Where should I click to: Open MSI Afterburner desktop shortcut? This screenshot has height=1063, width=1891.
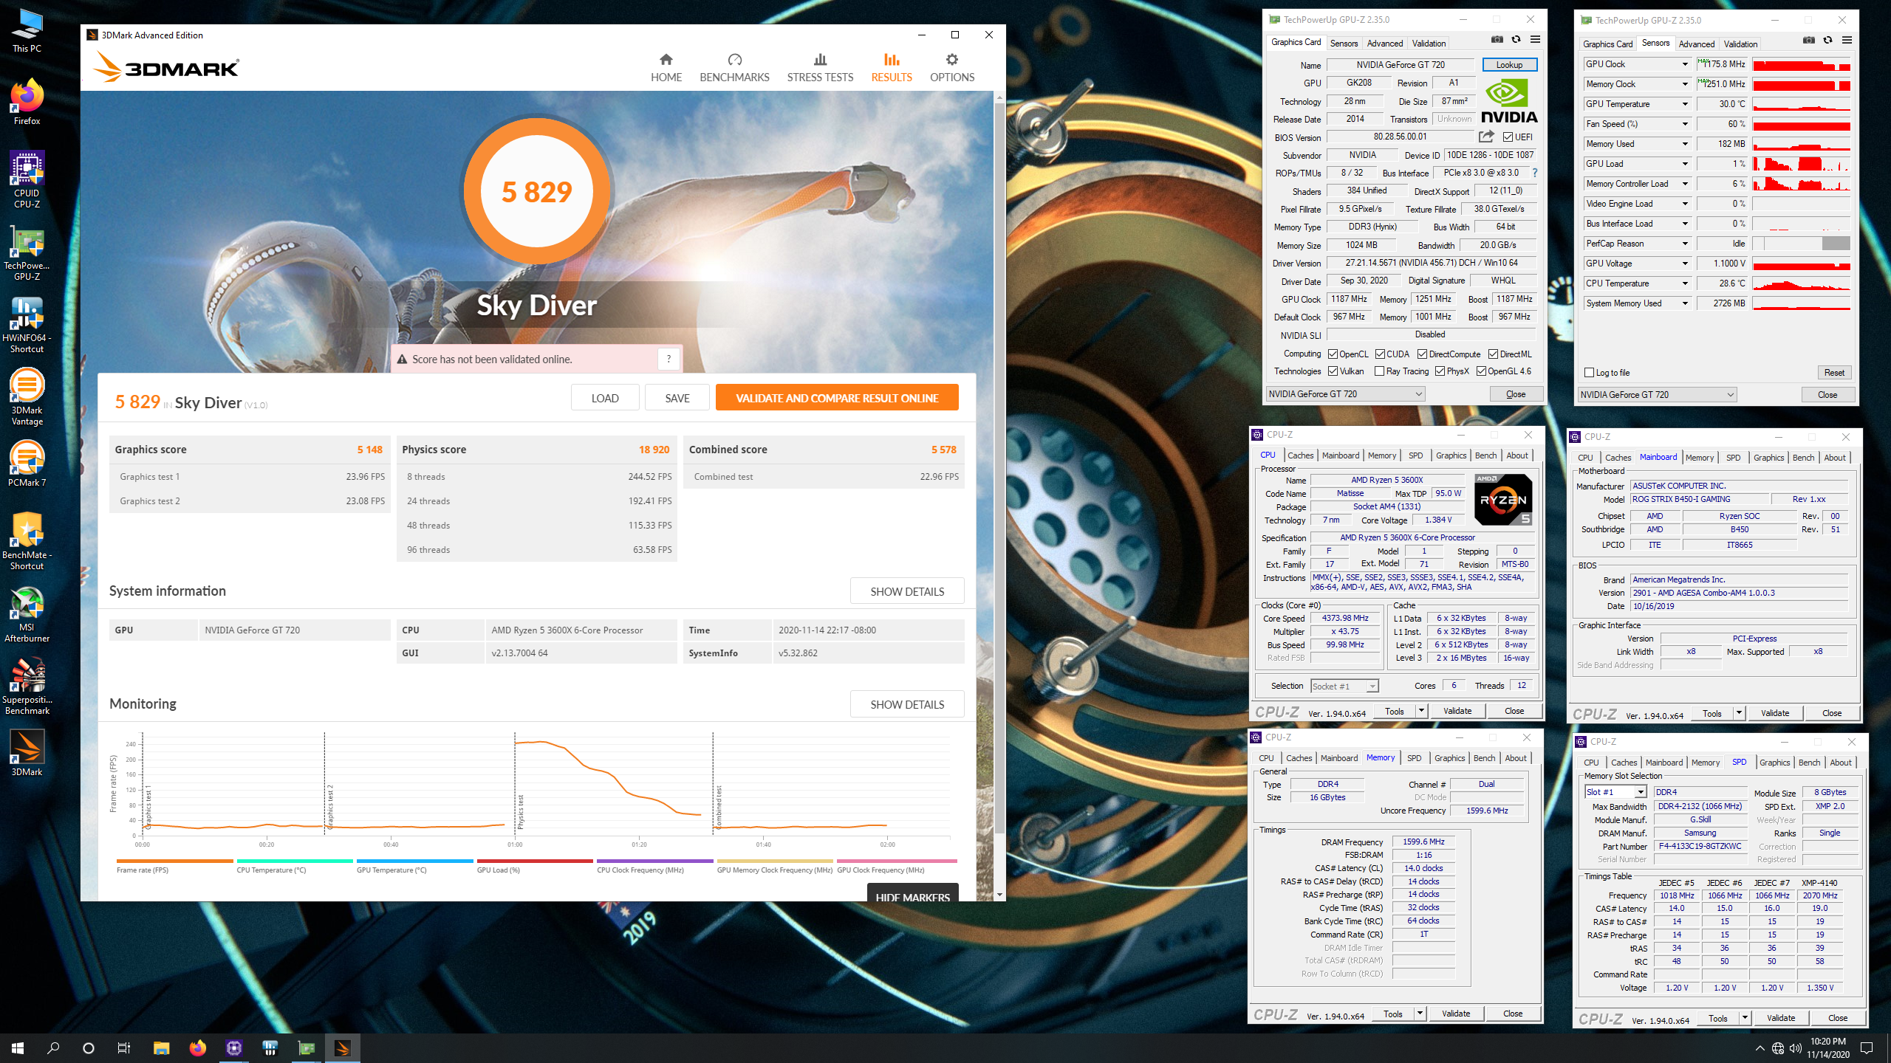click(x=27, y=614)
